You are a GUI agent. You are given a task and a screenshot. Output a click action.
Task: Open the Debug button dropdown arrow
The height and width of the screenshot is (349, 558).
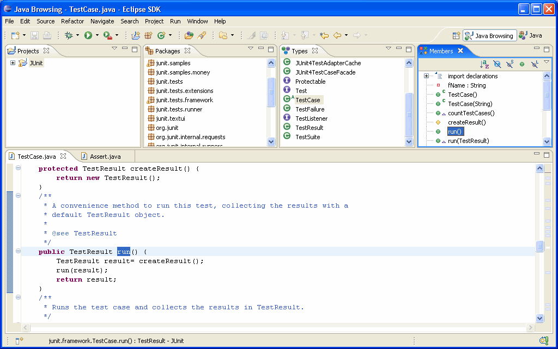[77, 35]
